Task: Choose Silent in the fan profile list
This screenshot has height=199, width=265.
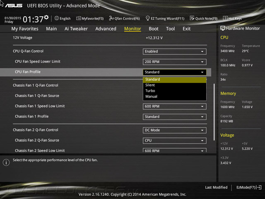Action: 175,85
